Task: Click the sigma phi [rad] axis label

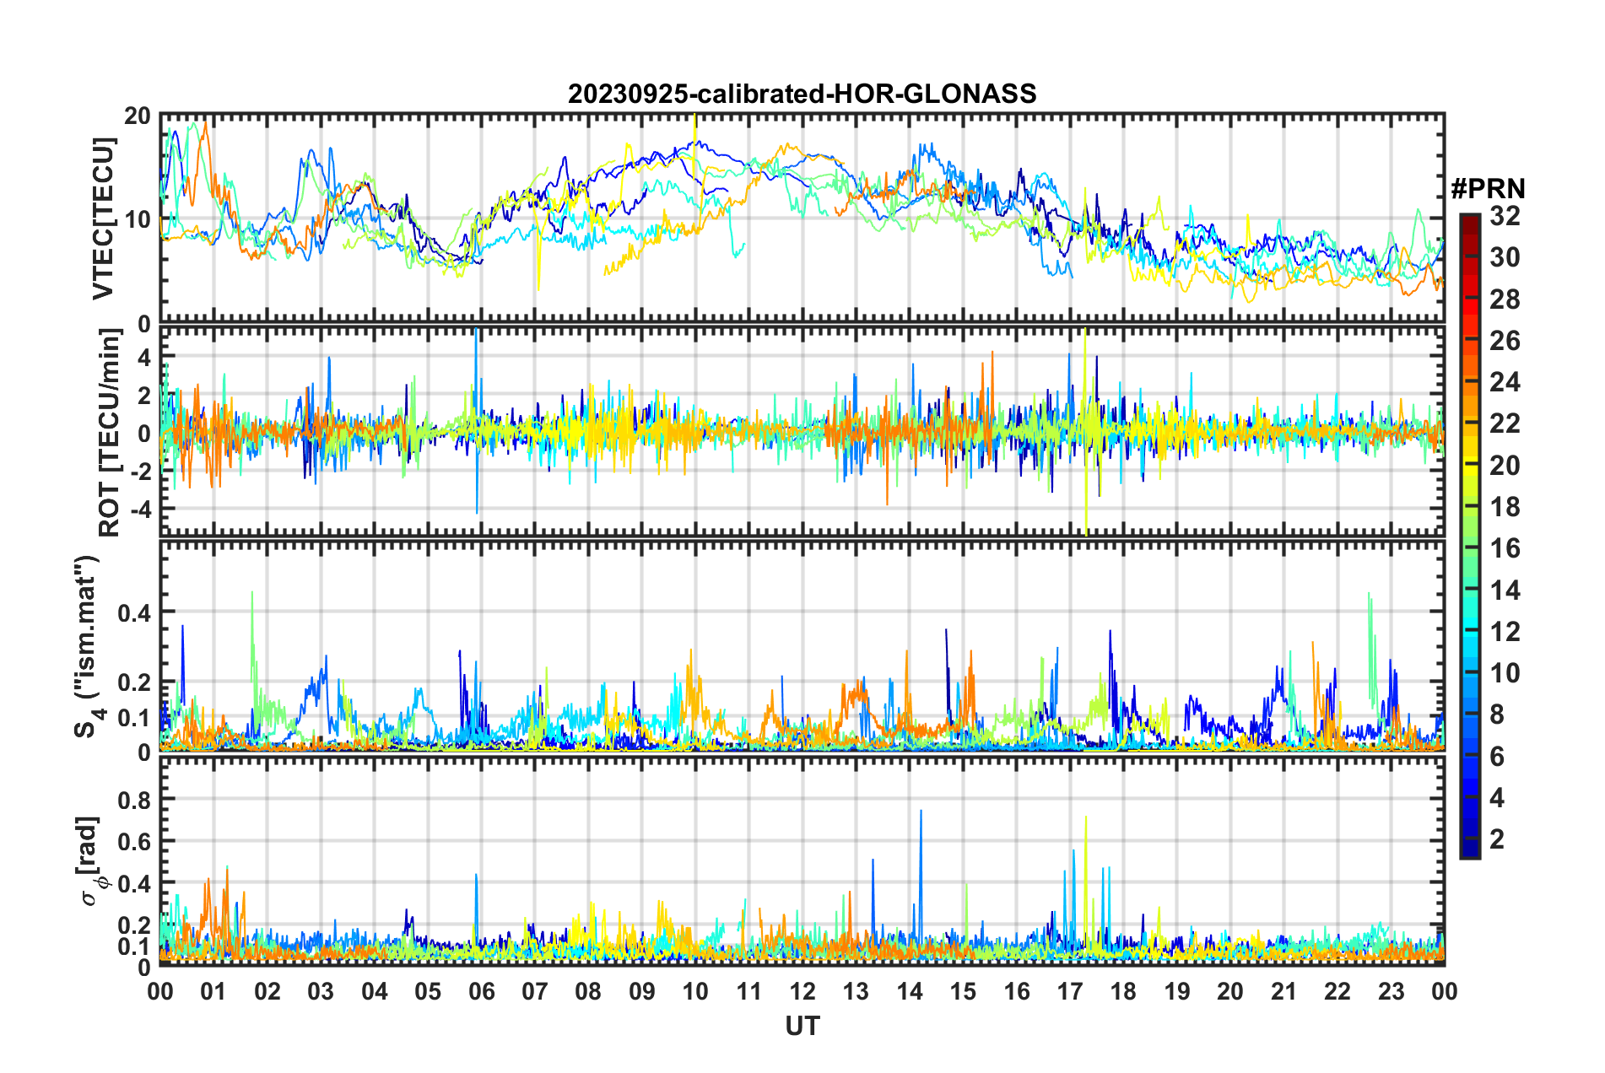Action: click(90, 860)
